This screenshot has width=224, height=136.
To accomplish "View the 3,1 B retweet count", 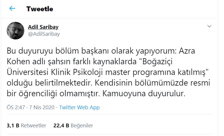I will coord(13,126).
